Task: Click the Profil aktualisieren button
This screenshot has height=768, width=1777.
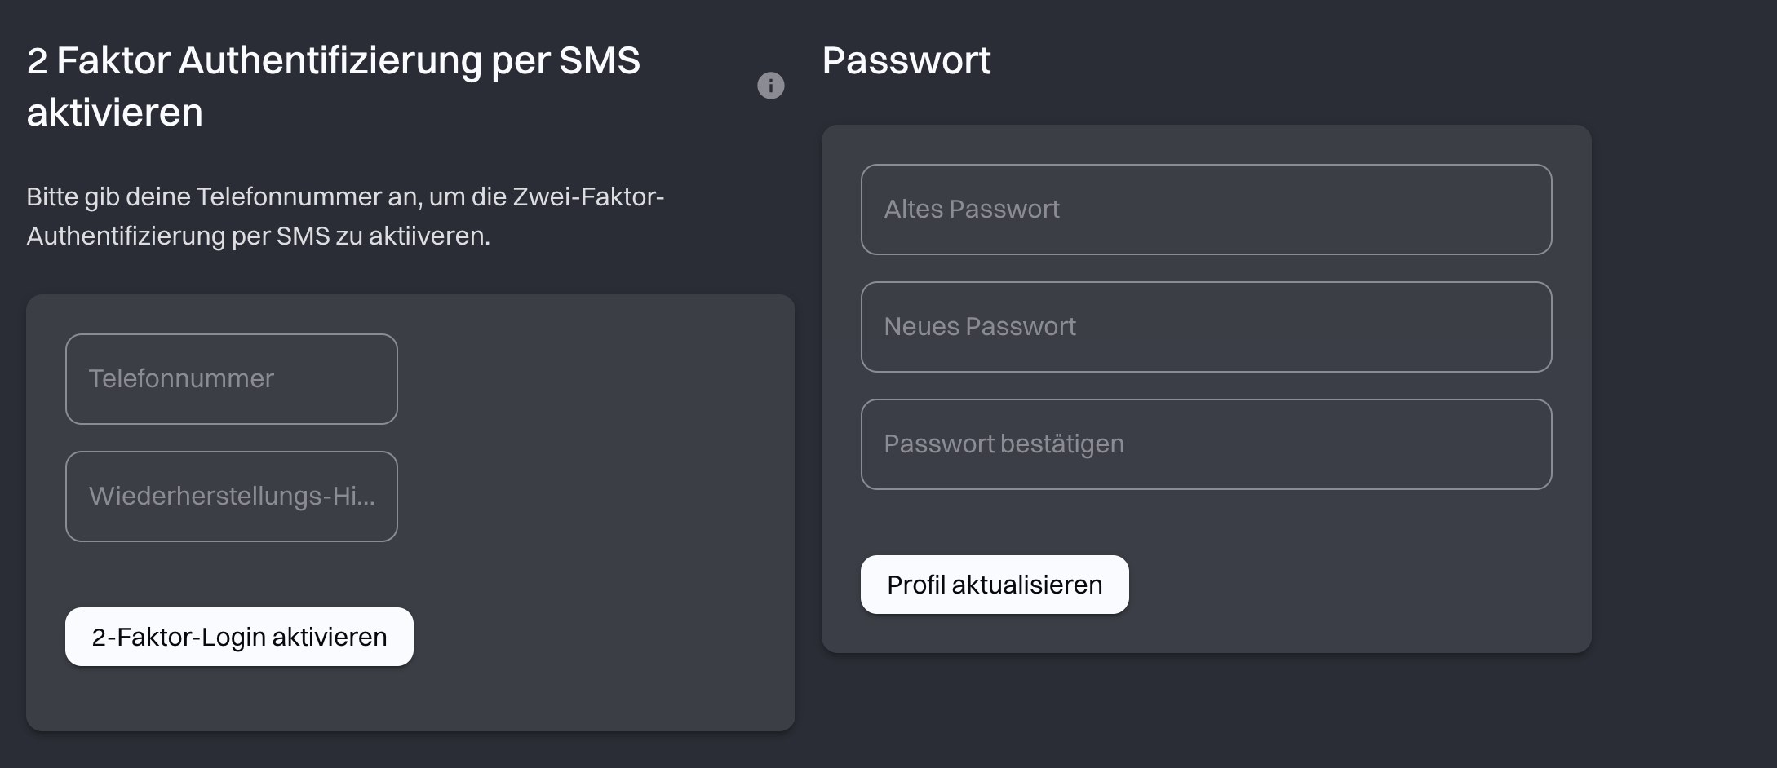Action: pyautogui.click(x=994, y=585)
